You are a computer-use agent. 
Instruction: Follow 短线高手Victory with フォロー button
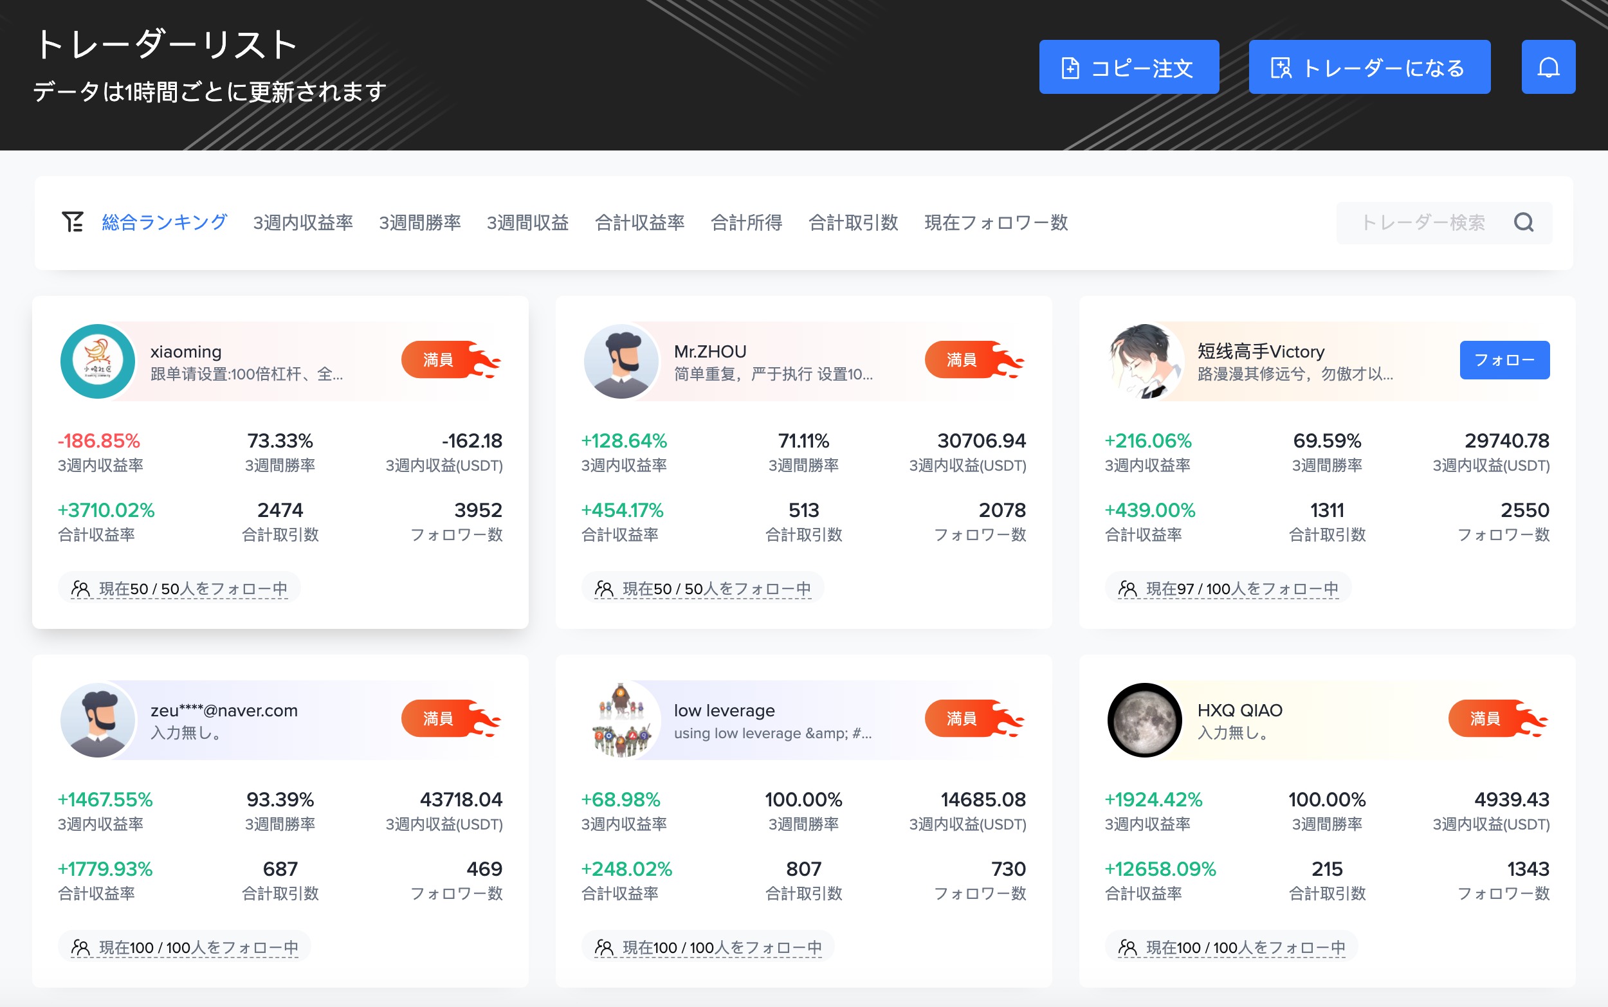1504,360
